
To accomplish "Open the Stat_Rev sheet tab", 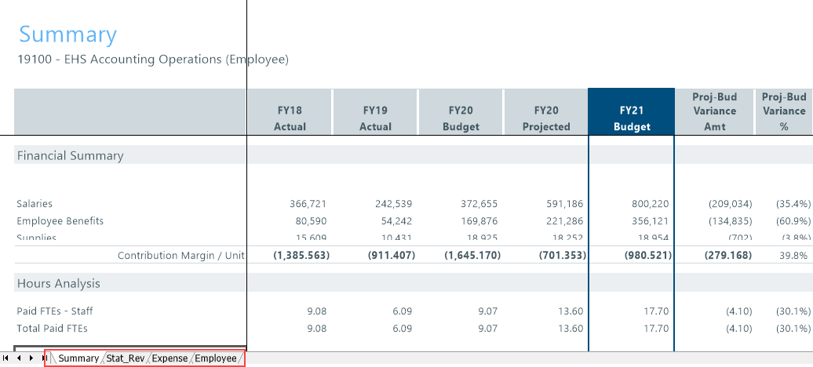I will click(126, 358).
